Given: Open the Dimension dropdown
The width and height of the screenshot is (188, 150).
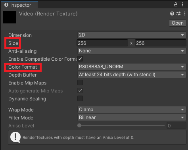Looking at the screenshot, I should point(132,35).
